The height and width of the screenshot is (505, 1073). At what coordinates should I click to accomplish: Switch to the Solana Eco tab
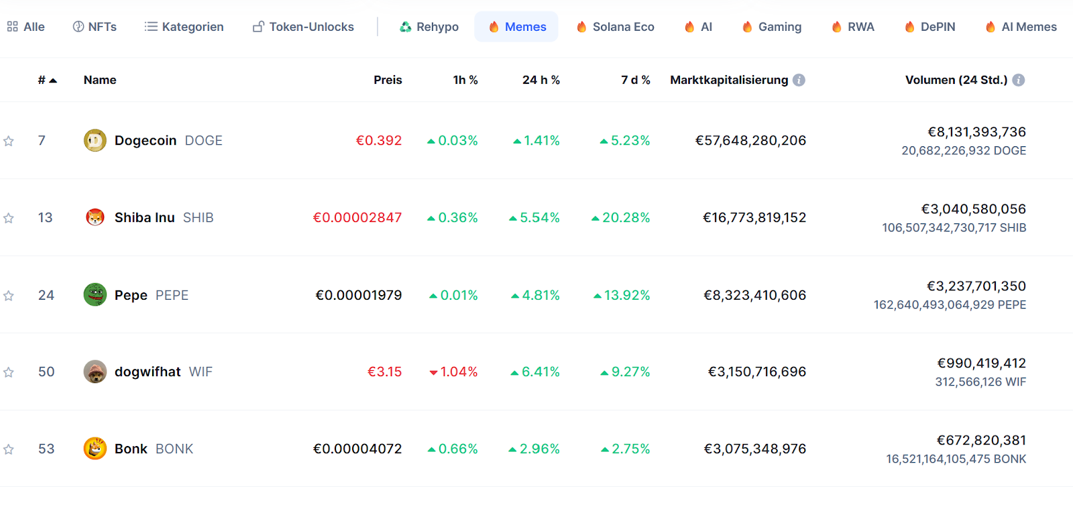pos(615,27)
